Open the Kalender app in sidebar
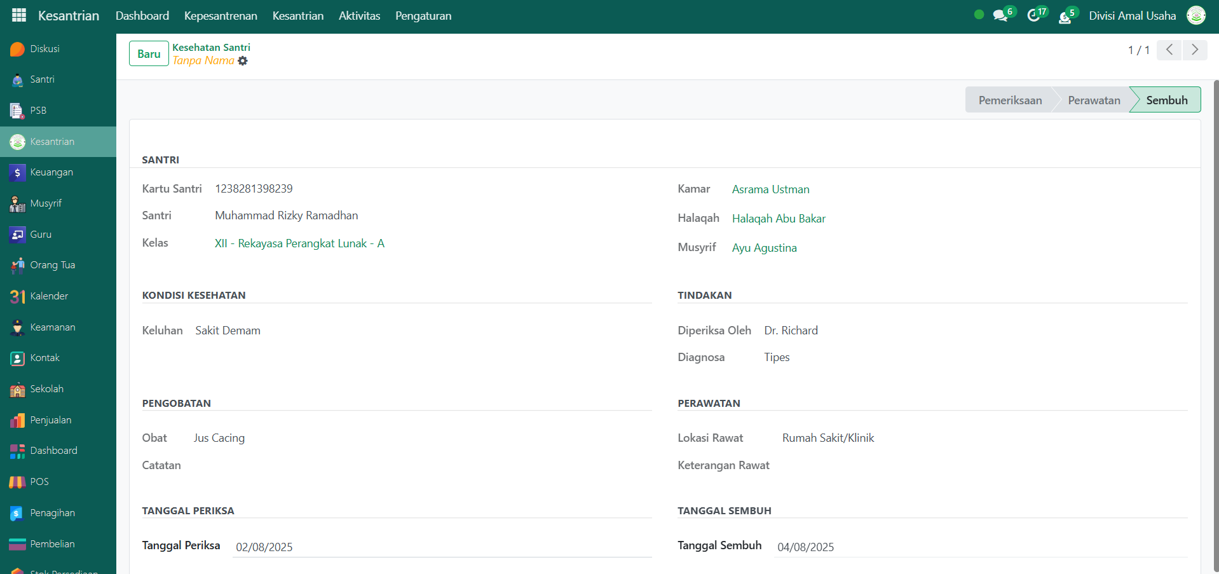 [49, 296]
